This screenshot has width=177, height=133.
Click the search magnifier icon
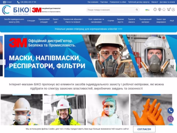click(137, 10)
